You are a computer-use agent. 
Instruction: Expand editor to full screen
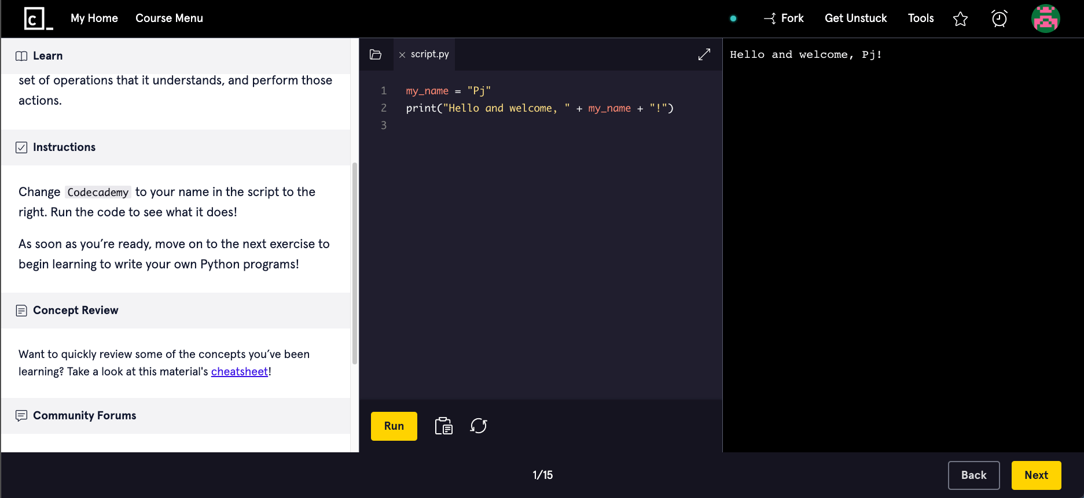(x=704, y=54)
